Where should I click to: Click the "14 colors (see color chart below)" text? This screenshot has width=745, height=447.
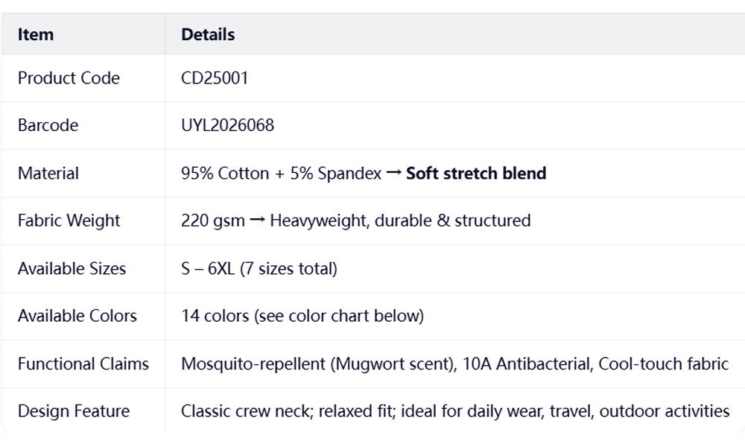coord(302,317)
